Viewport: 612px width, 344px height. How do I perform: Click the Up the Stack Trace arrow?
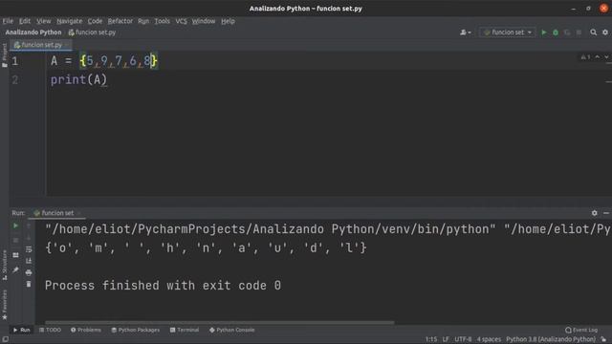29,226
